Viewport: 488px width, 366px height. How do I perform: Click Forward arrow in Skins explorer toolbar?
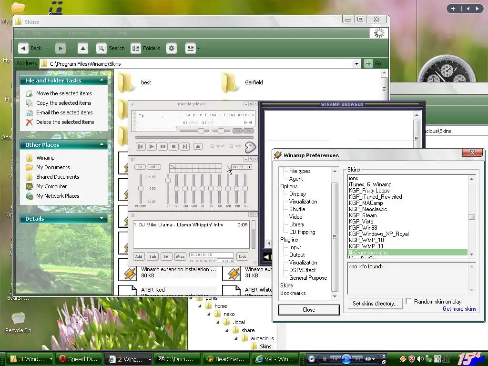pyautogui.click(x=61, y=48)
